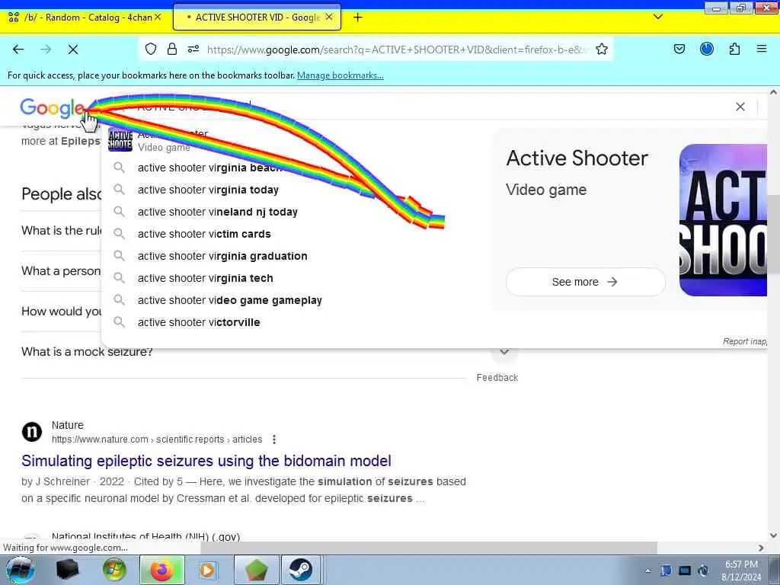Select suggestion 'active shooter virginia today'
Viewport: 780px width, 585px height.
tap(208, 190)
